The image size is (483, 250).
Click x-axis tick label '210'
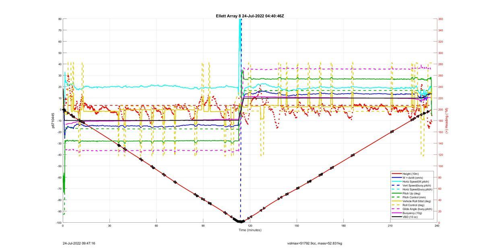tap(390, 226)
